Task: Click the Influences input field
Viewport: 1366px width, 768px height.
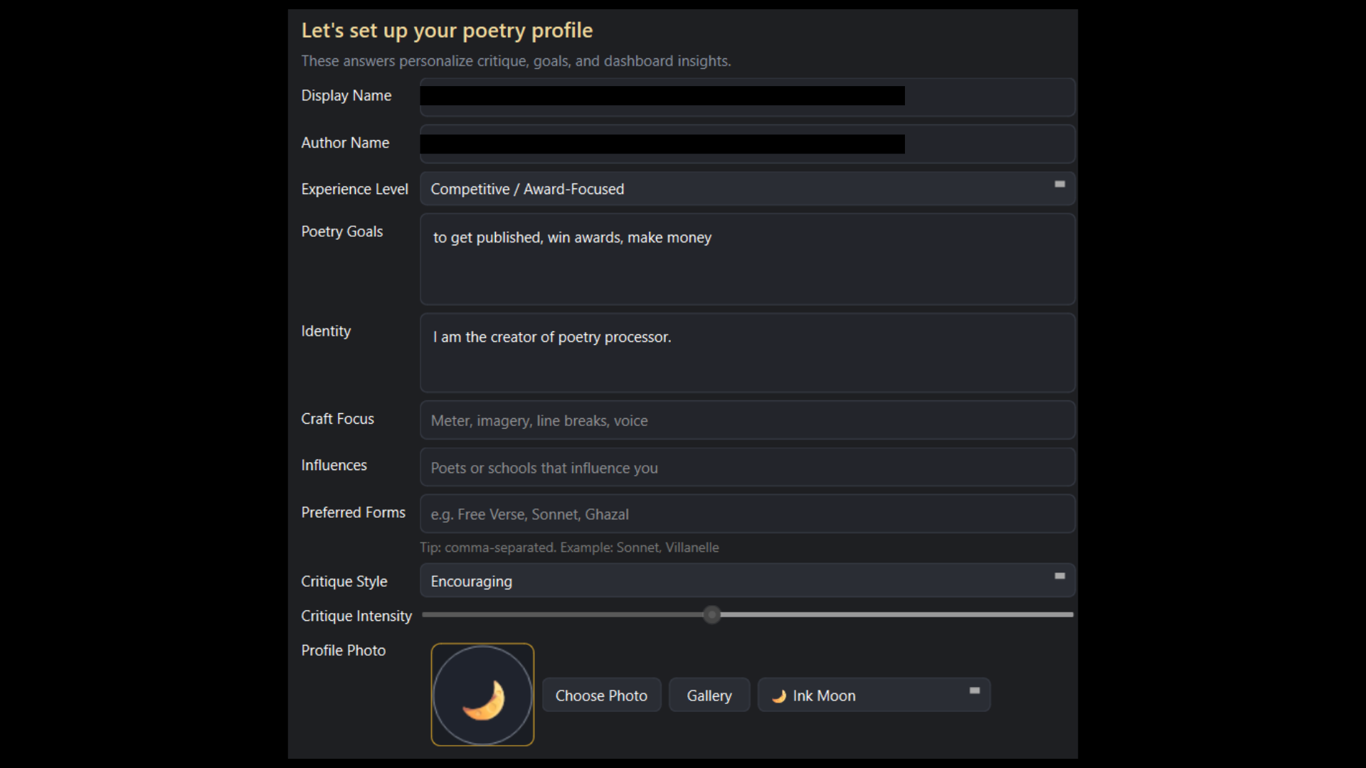Action: click(746, 467)
